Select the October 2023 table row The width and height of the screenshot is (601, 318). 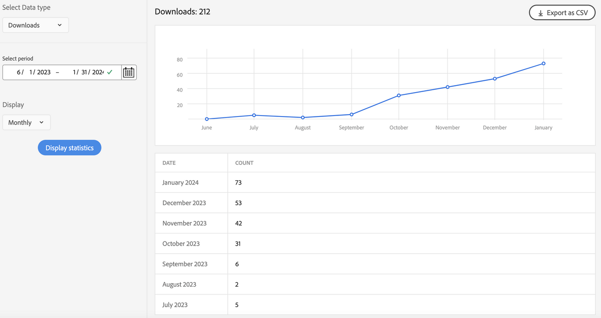[375, 243]
